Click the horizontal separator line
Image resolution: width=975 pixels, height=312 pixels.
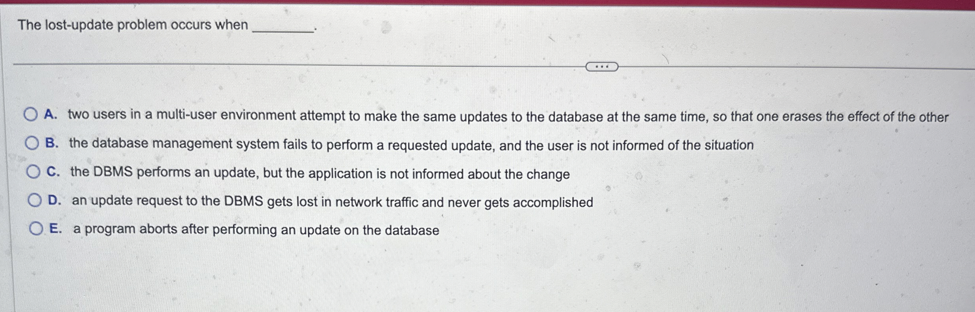click(277, 63)
